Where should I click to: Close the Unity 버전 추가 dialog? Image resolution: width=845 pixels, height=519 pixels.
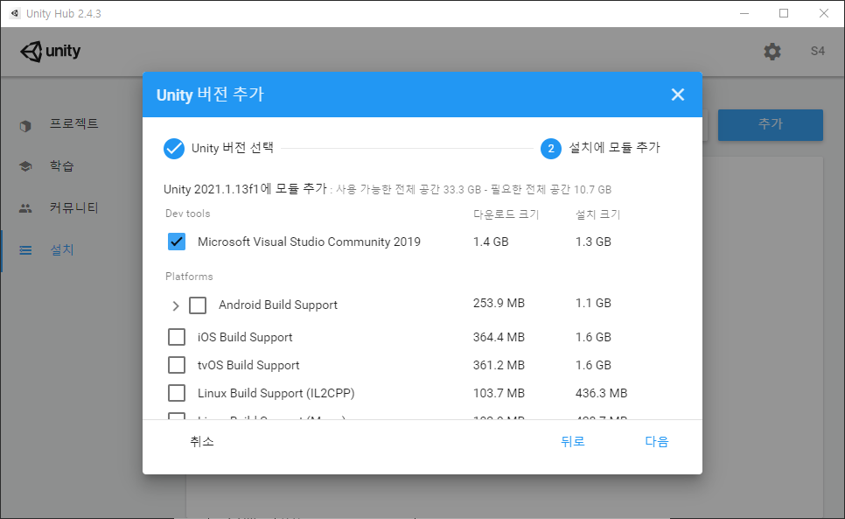click(x=677, y=95)
